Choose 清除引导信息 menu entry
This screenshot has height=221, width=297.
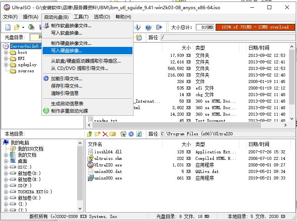[x=87, y=93]
